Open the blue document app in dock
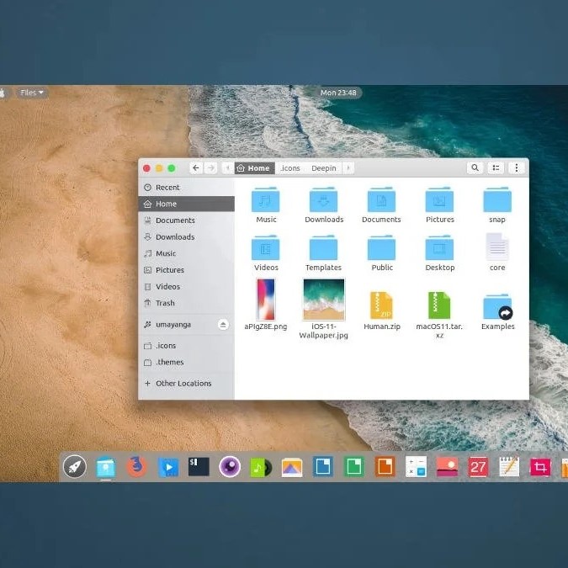Image resolution: width=568 pixels, height=568 pixels. [323, 466]
